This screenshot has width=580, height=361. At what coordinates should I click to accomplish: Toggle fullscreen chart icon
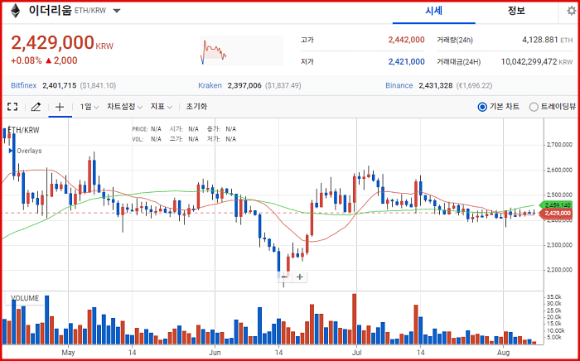click(x=12, y=107)
